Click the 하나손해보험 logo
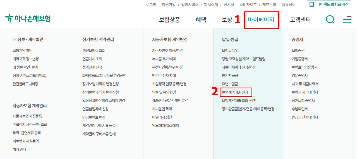Image resolution: width=357 pixels, height=159 pixels. (28, 19)
